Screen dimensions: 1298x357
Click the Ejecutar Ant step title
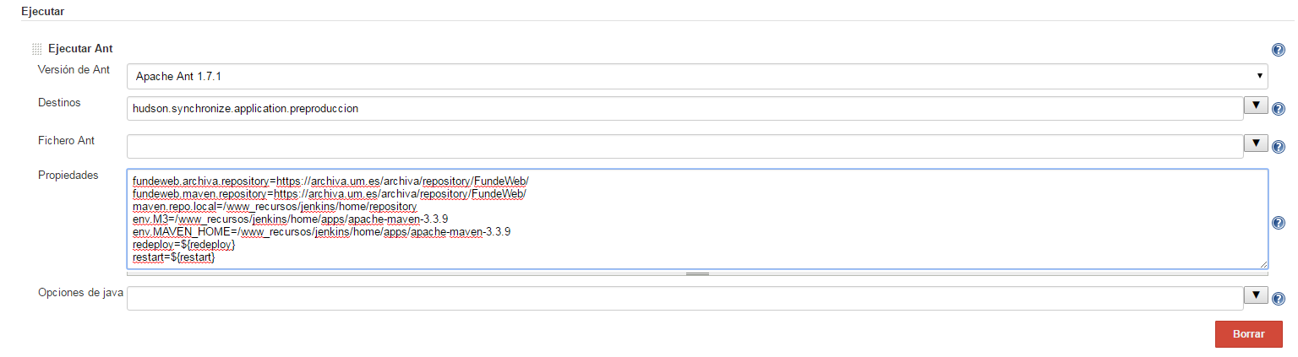coord(80,49)
